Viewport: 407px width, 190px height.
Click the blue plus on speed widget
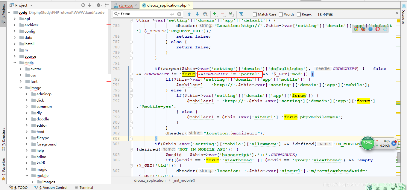394,143
